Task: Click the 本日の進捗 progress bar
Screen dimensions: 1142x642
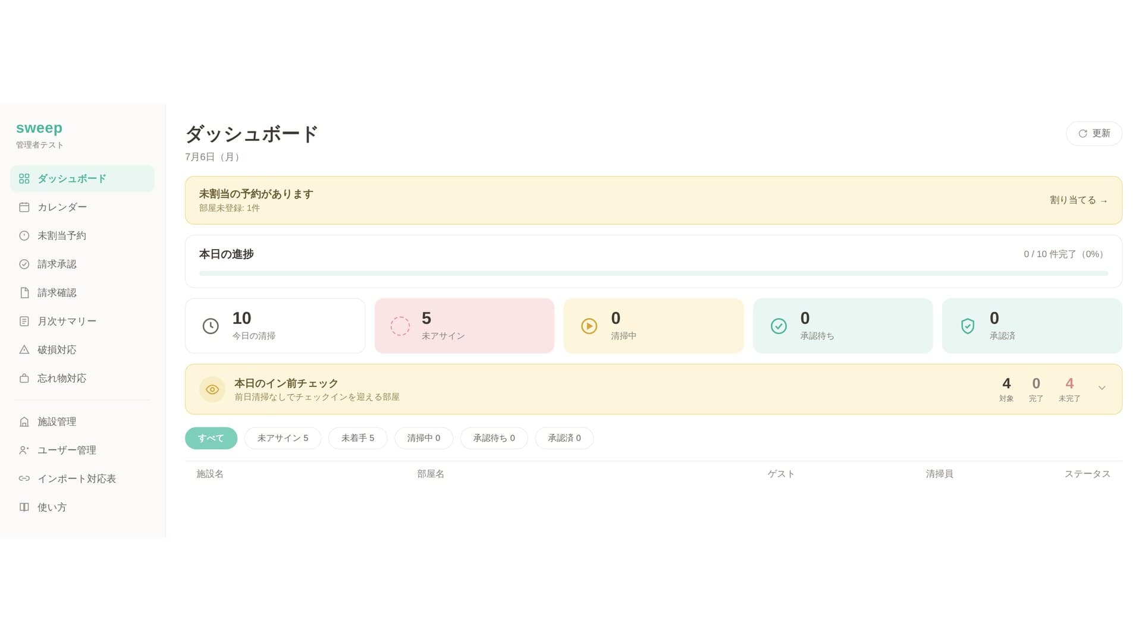Action: pos(653,273)
